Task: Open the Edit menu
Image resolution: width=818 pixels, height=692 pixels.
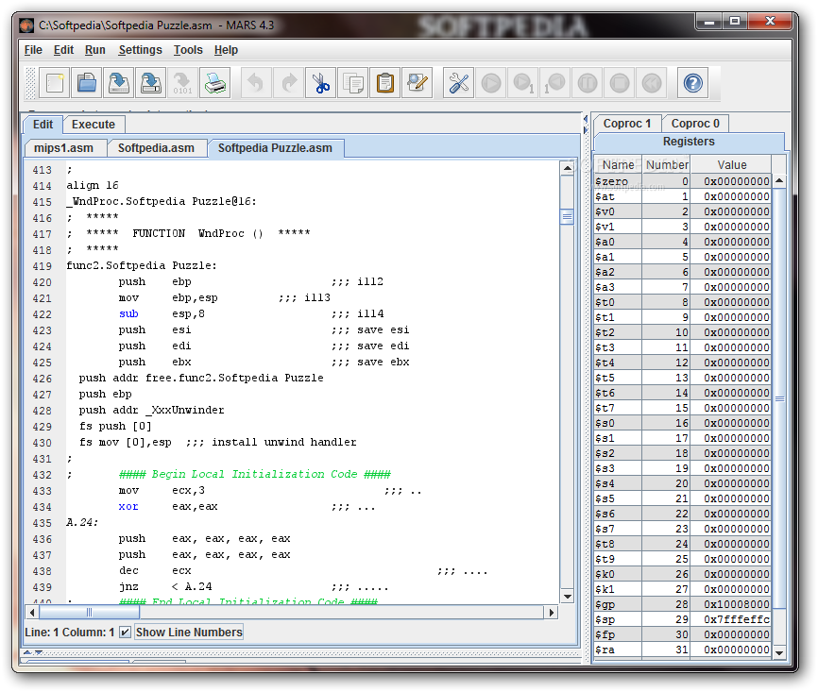Action: pyautogui.click(x=63, y=50)
